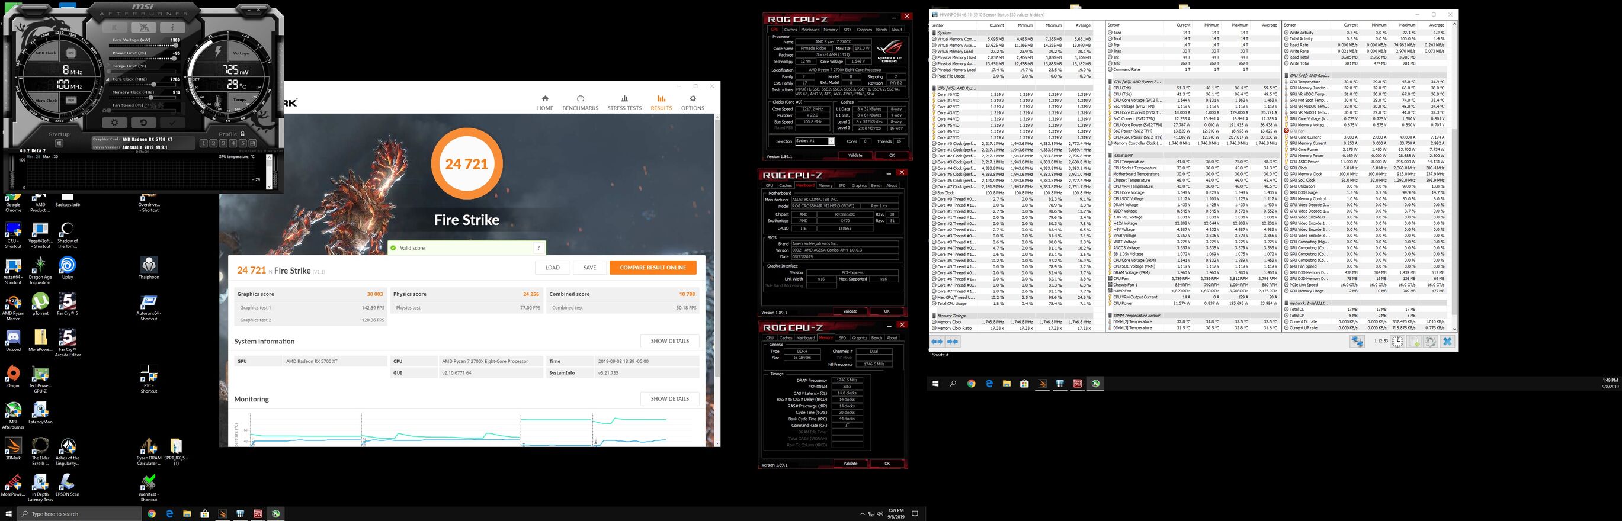This screenshot has height=521, width=1622.
Task: Expand Monitoring Show Details
Action: click(670, 399)
